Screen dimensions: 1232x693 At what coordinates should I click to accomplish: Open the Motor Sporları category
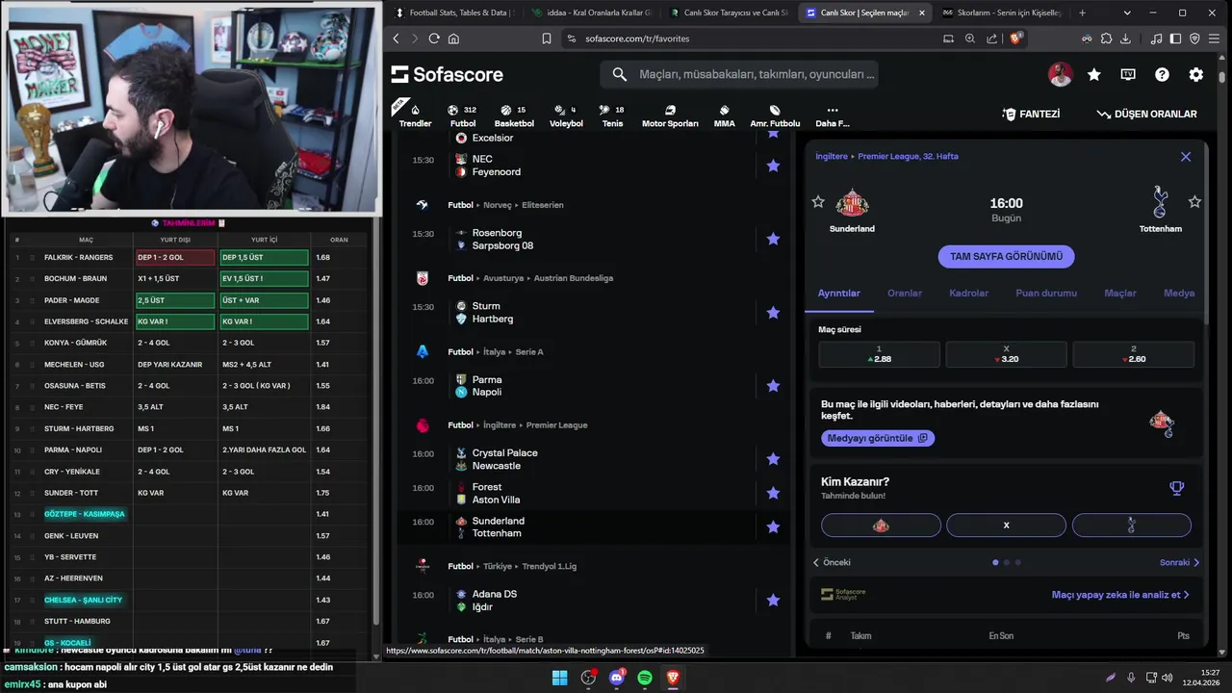point(670,115)
